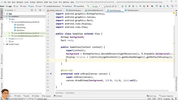178x100 pixels.
Task: Expand the manifests folder
Action: [7, 16]
